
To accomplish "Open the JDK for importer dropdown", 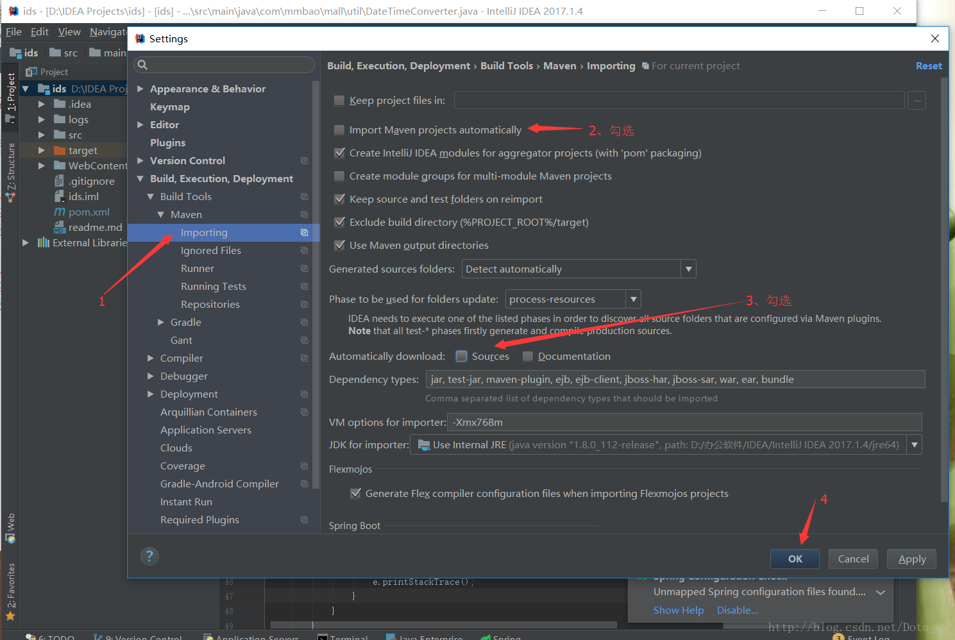I will click(915, 444).
